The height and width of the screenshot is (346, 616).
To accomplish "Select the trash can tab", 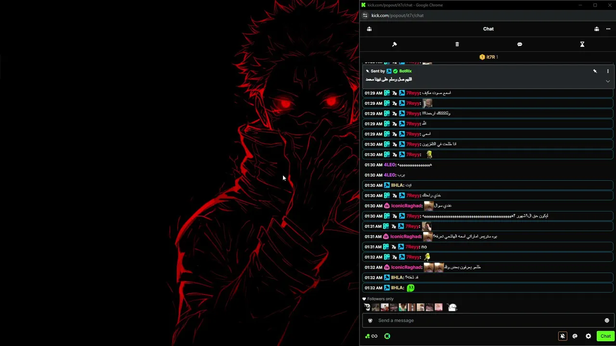I will point(457,44).
